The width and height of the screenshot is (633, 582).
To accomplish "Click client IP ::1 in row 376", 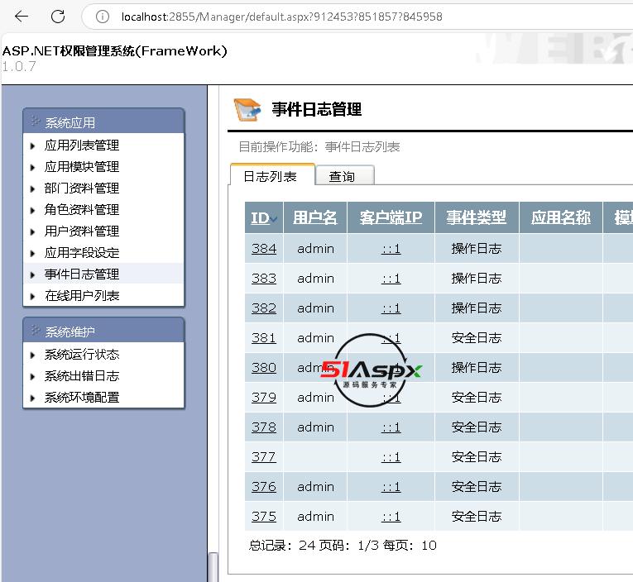I will point(391,487).
